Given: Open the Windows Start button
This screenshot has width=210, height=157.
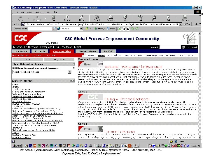Looking at the screenshot, I should [x=17, y=146].
